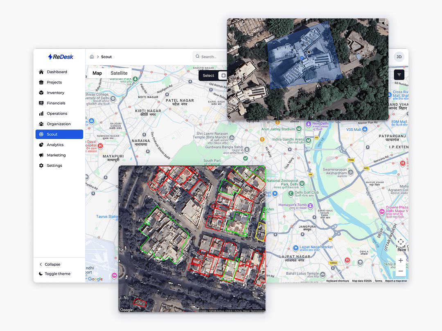Open the Projects section
Viewport: 442px width, 331px height.
[x=59, y=82]
